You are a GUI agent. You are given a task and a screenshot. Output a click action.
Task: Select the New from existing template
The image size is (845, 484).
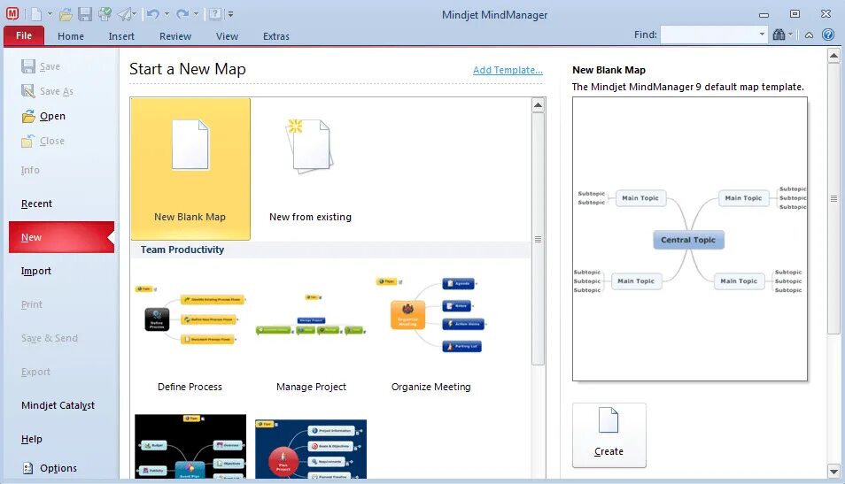click(x=310, y=169)
